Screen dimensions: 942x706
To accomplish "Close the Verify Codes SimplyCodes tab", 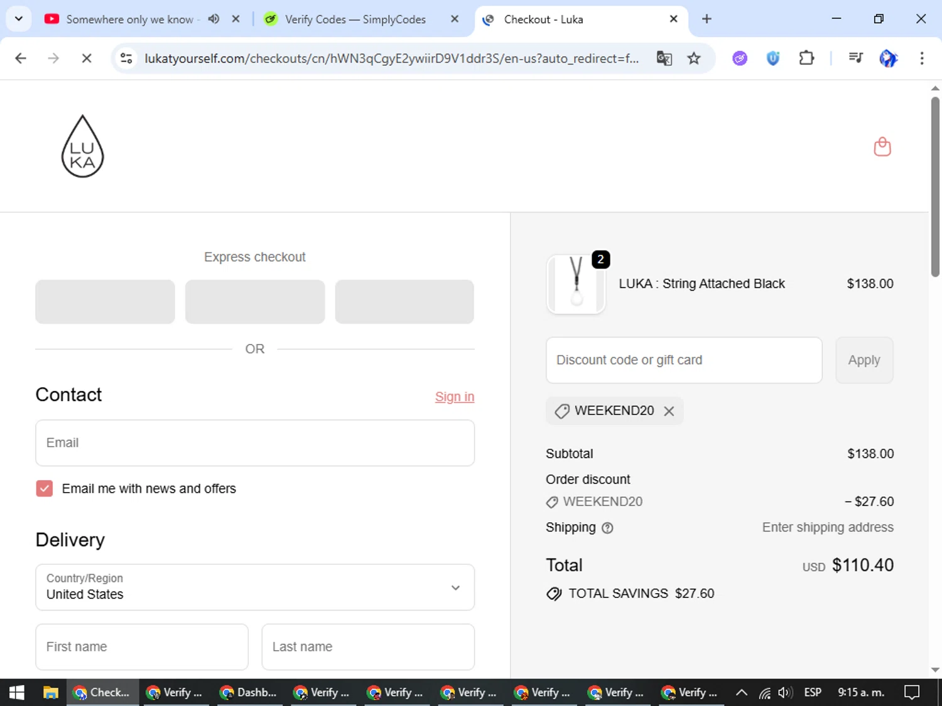I will 455,19.
